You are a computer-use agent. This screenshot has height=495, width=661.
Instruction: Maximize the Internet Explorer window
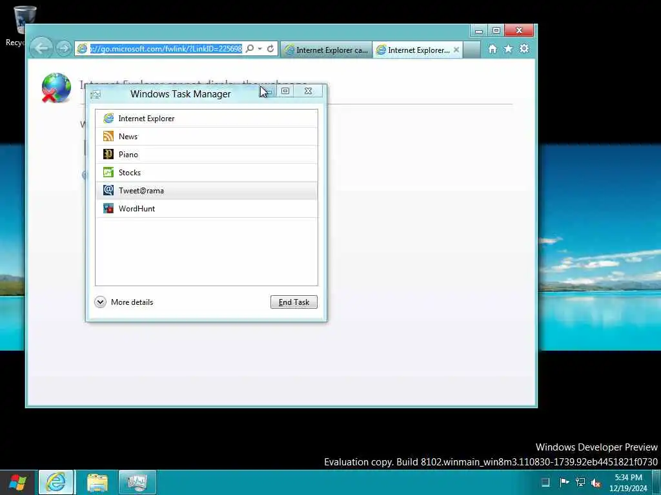click(x=496, y=31)
